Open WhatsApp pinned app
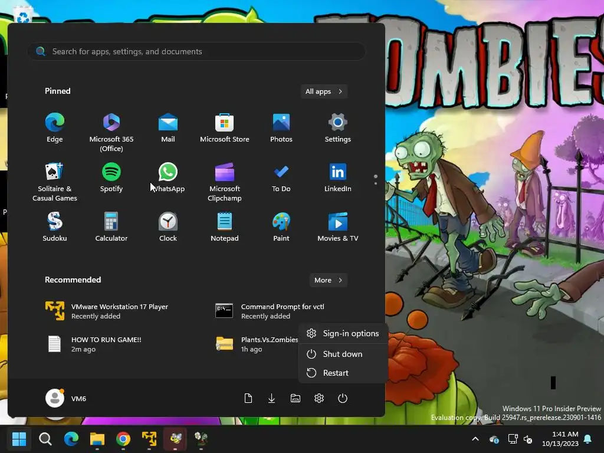This screenshot has height=453, width=604. click(168, 178)
